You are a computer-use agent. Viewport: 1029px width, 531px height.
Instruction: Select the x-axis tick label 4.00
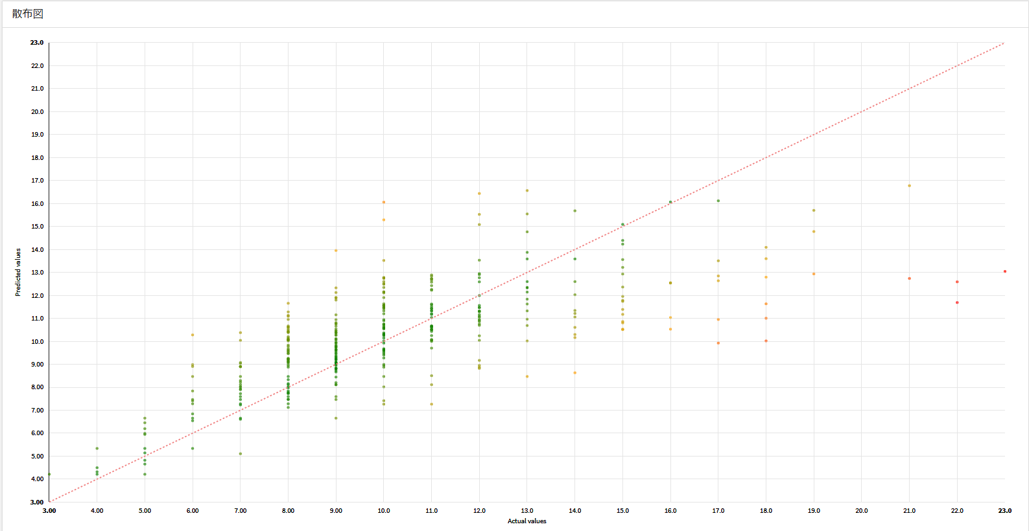coord(97,511)
